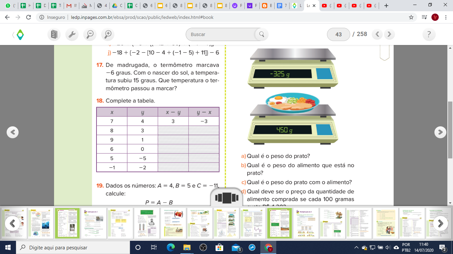Click the 'x − y' table header
This screenshot has width=453, height=254.
pyautogui.click(x=173, y=112)
